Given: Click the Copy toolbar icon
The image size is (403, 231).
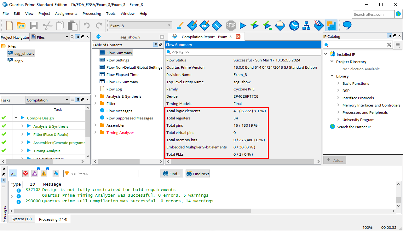Looking at the screenshot, I should coord(60,26).
